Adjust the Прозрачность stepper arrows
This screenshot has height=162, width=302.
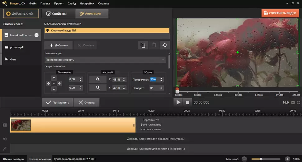point(161,79)
